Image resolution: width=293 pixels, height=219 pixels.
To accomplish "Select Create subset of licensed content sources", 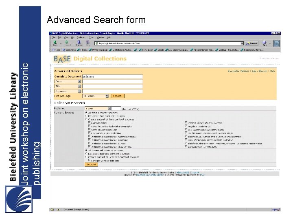I will [86, 157].
